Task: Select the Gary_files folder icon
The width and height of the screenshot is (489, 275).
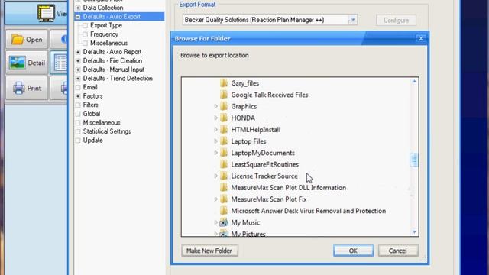Action: tap(224, 83)
